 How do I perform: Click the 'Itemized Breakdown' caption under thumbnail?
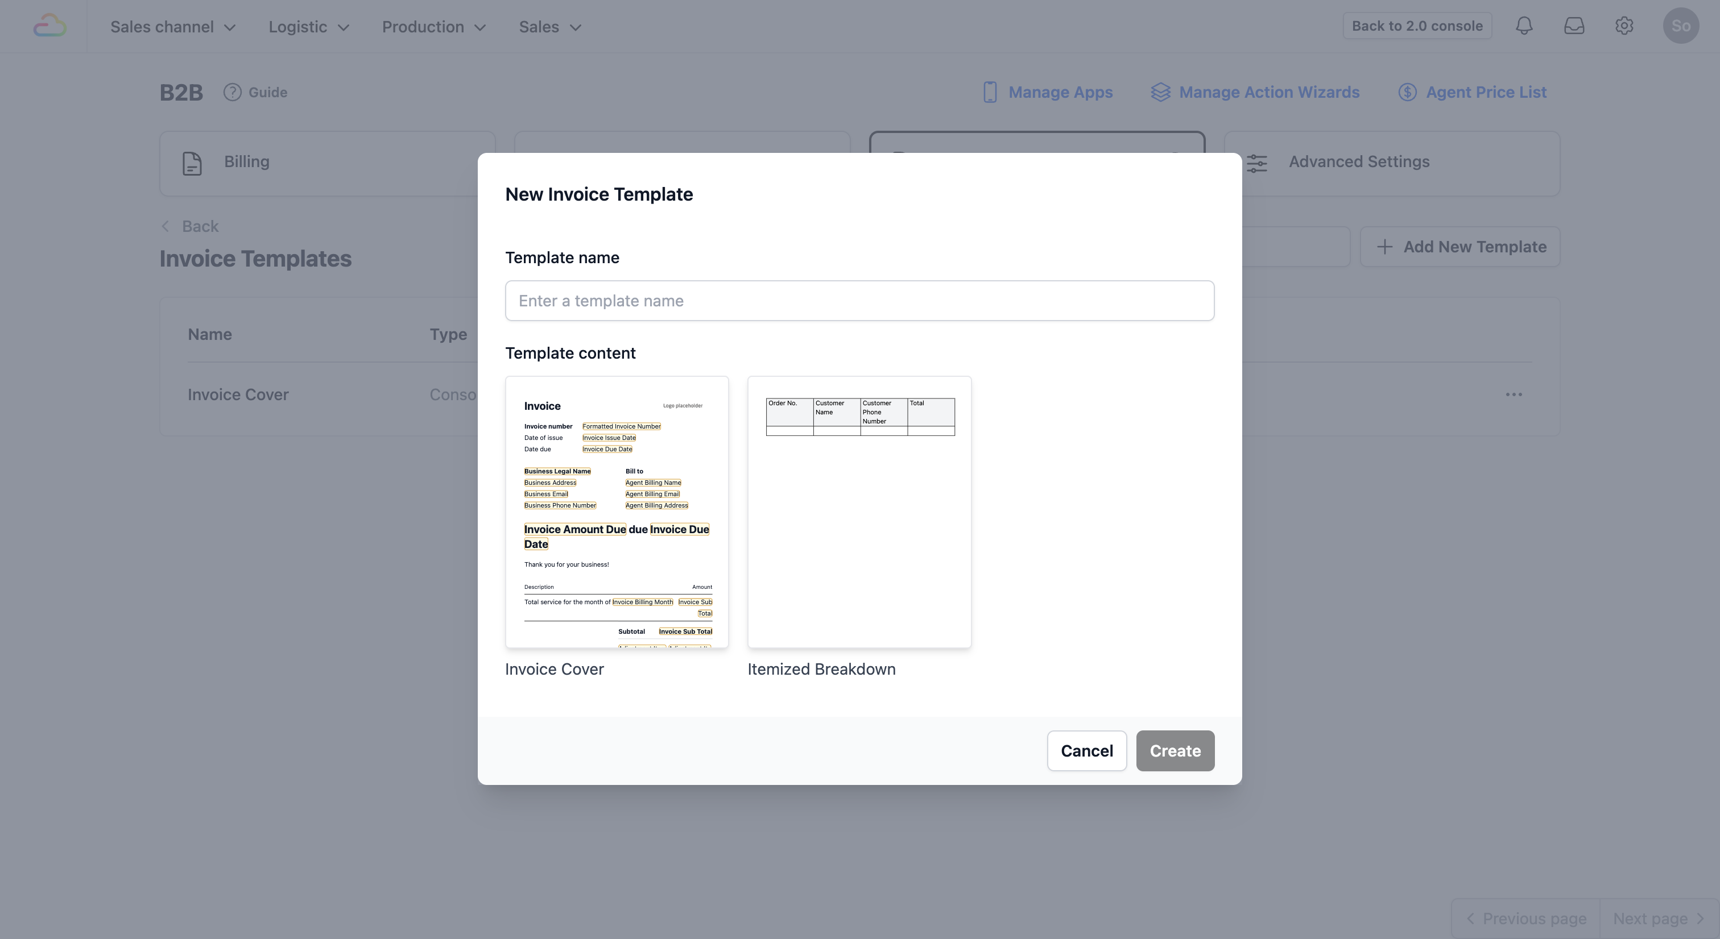point(821,670)
